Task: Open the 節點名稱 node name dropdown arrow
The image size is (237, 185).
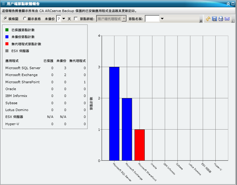Action: (x=162, y=19)
